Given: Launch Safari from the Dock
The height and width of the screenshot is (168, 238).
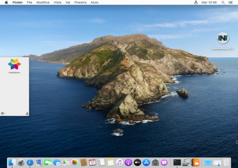Looking at the screenshot, I should pos(30,163).
